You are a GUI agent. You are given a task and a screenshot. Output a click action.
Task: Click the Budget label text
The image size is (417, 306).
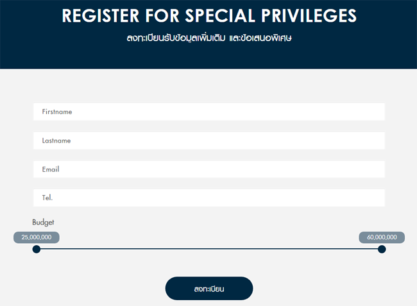click(43, 222)
